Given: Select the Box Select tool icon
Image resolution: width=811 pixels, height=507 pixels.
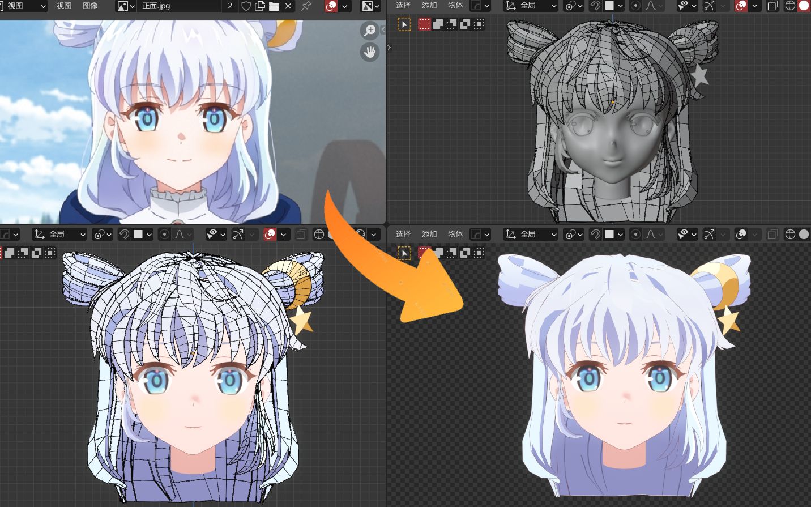Looking at the screenshot, I should (x=424, y=24).
